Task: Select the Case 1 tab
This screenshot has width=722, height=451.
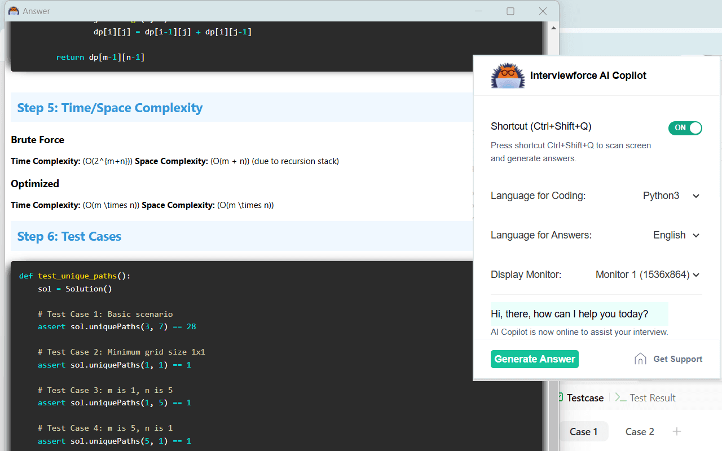Action: tap(583, 431)
